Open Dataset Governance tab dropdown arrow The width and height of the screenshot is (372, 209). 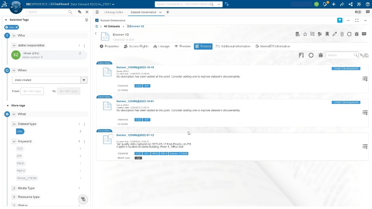(160, 12)
